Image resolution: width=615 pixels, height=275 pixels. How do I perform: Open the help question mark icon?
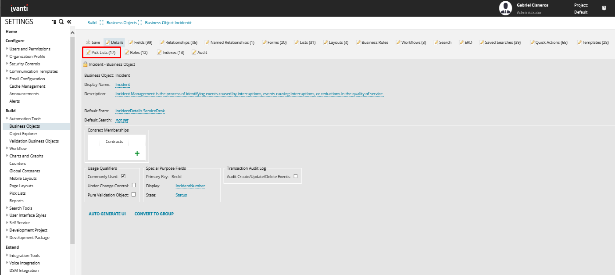click(x=604, y=8)
